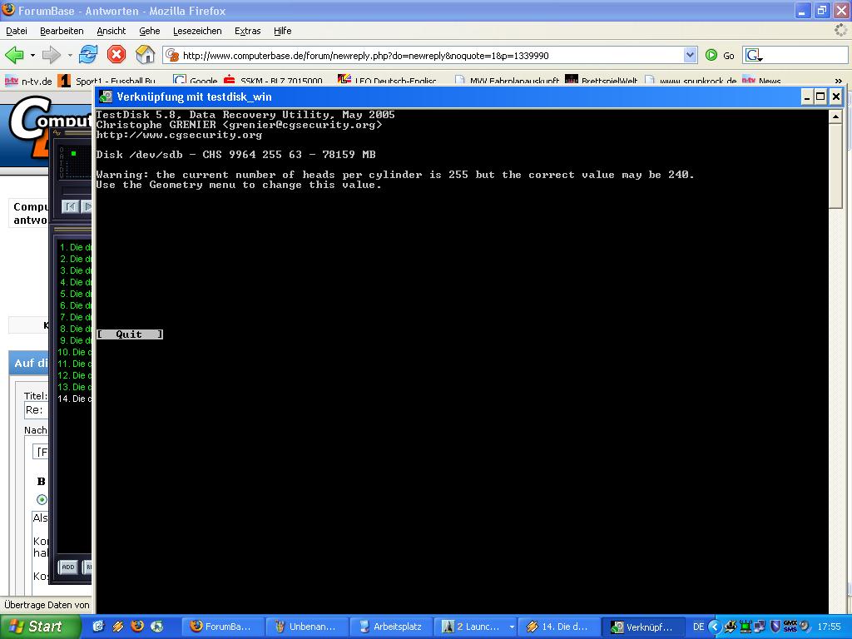
Task: Open the Bearbeiten menu
Action: click(x=62, y=31)
